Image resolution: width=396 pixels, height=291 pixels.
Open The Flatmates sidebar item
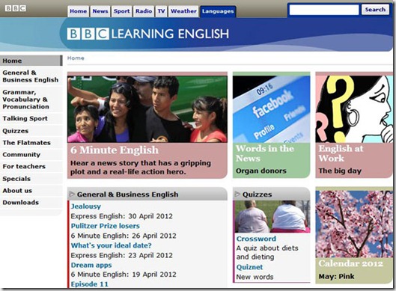pyautogui.click(x=31, y=143)
